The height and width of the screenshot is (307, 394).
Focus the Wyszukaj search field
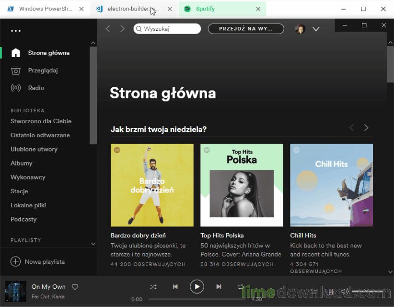tap(167, 29)
